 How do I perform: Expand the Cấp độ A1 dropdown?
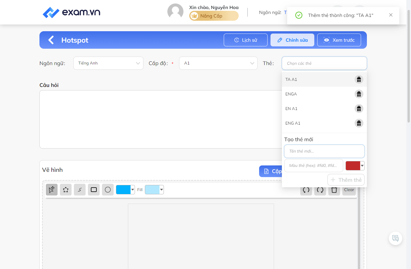pos(218,63)
